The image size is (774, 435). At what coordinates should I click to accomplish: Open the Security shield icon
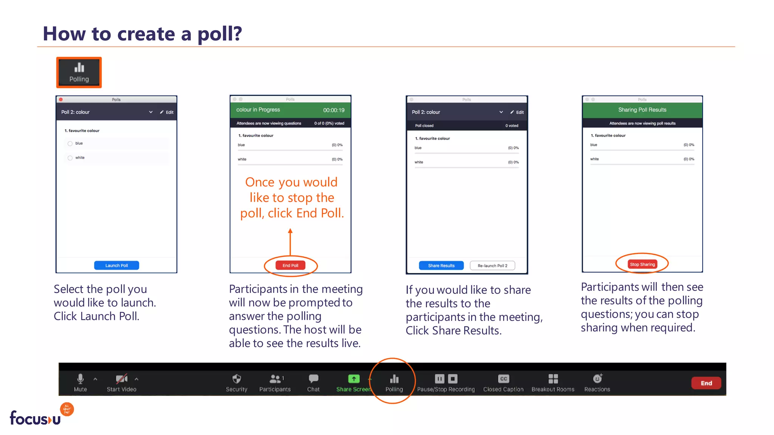tap(237, 379)
